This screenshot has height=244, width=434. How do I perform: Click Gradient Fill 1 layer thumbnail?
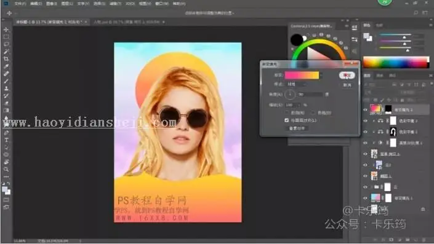pos(376,197)
